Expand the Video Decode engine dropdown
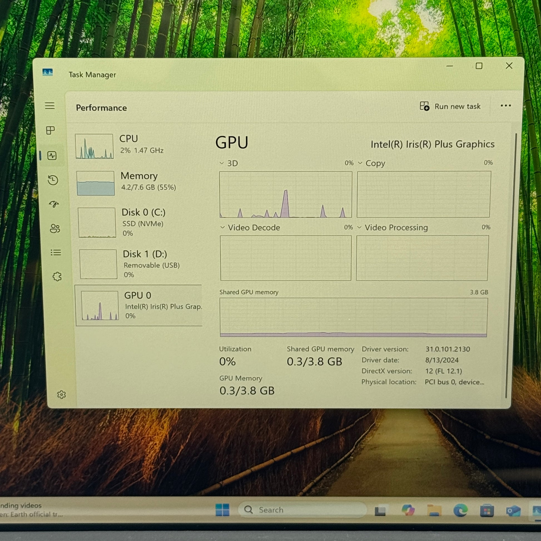 tap(223, 227)
